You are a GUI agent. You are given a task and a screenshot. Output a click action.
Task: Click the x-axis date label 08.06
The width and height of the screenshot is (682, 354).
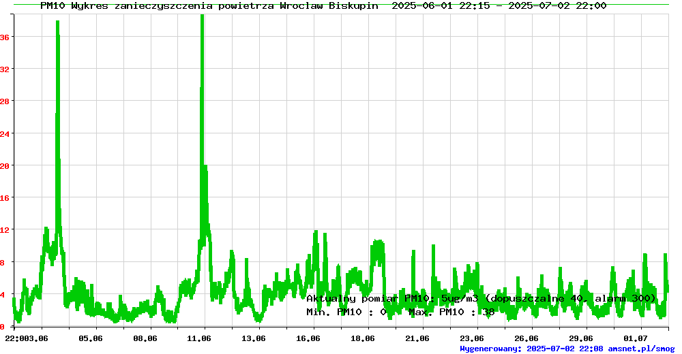[x=145, y=338]
